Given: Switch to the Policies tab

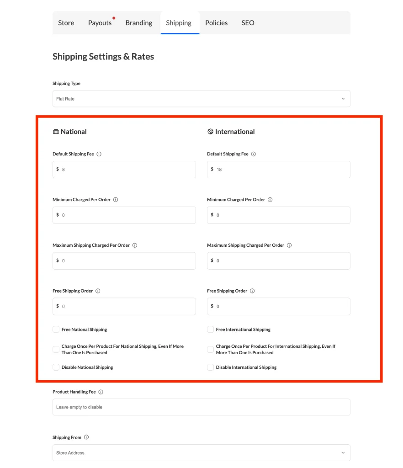Looking at the screenshot, I should pos(216,23).
